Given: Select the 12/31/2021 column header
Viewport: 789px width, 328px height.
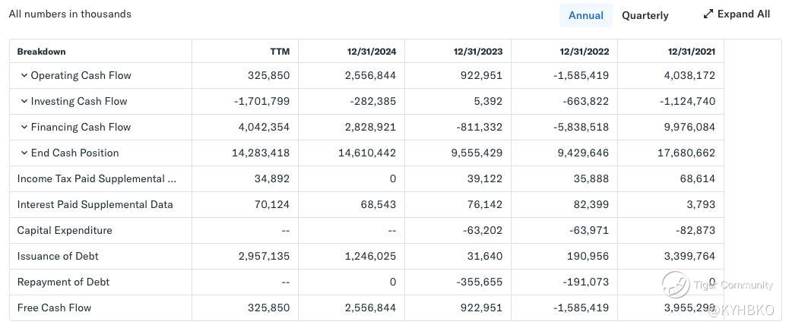Looking at the screenshot, I should [692, 52].
